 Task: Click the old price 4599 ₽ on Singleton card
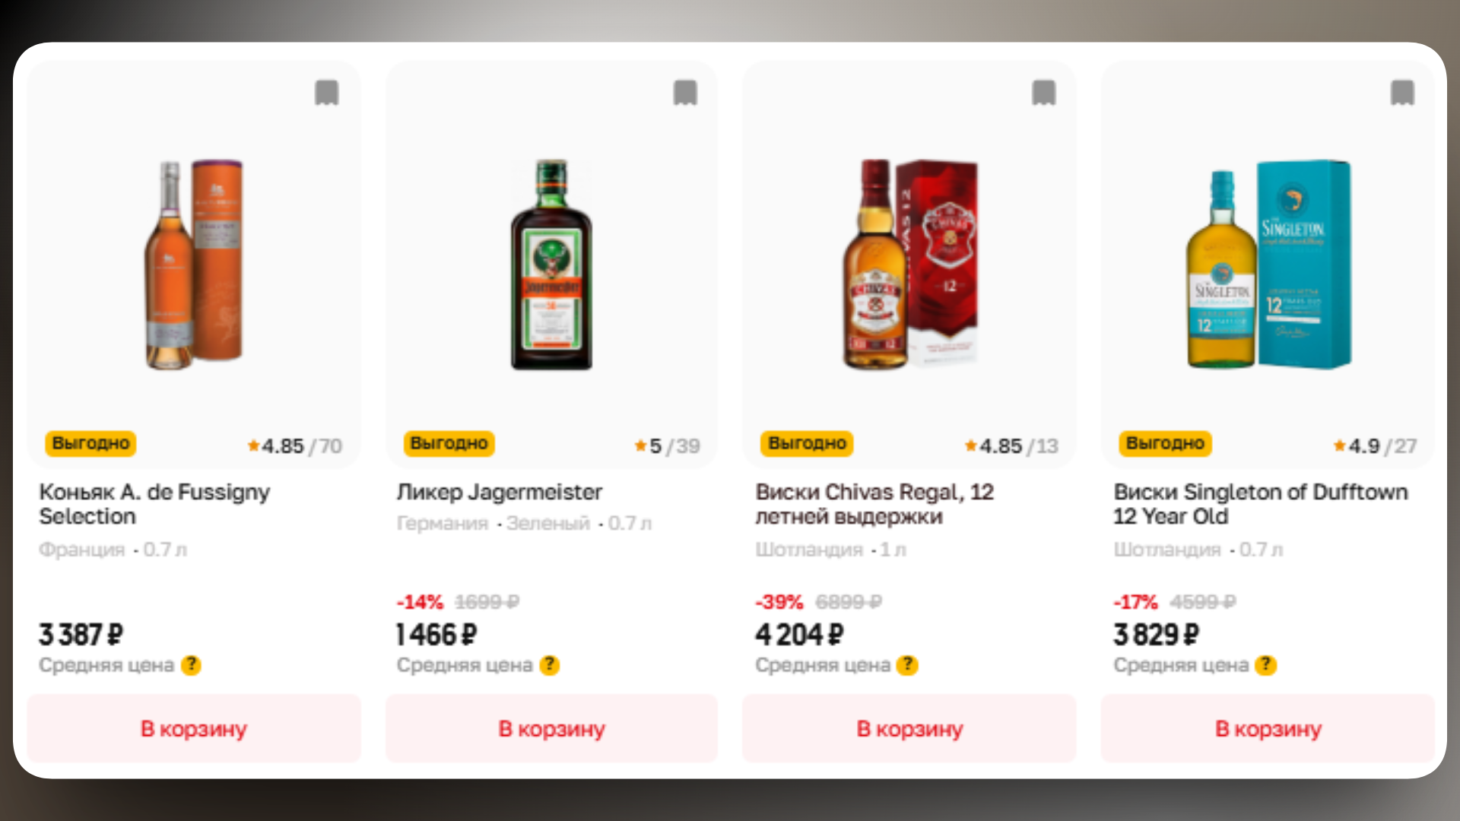(x=1204, y=601)
